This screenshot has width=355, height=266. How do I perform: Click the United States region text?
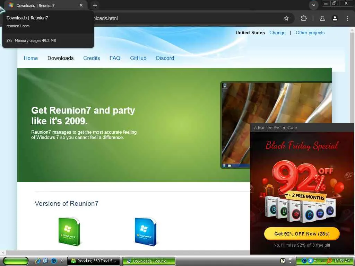point(250,33)
